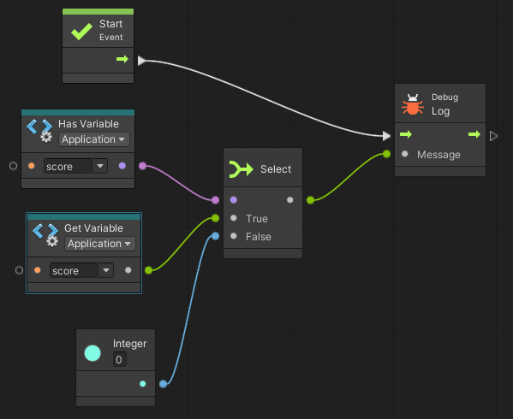Click the hollow connector left of Has Variable

coord(13,166)
